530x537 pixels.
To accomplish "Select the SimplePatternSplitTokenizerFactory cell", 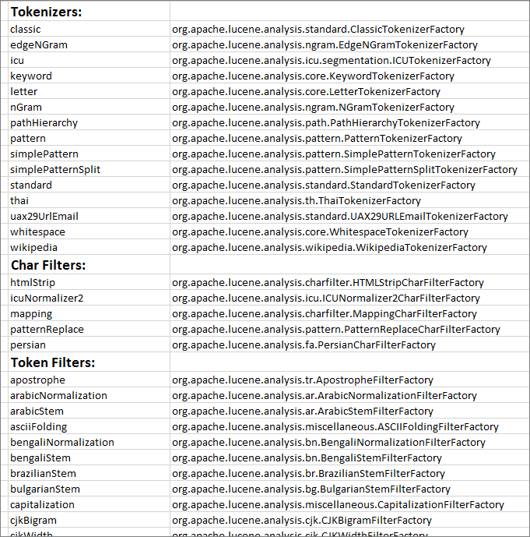I will (344, 170).
